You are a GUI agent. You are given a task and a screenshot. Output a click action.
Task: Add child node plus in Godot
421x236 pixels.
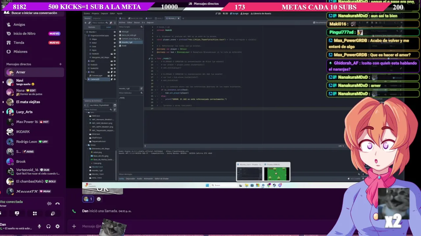coord(86,23)
